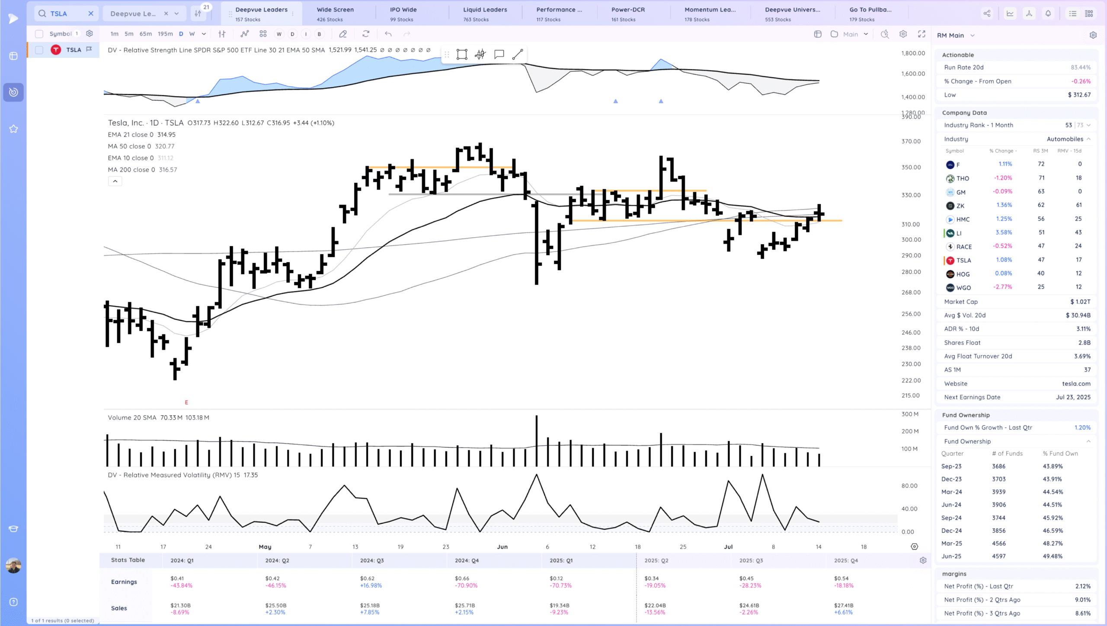
Task: Tick the Symbol header select-all checkbox
Action: (x=39, y=34)
